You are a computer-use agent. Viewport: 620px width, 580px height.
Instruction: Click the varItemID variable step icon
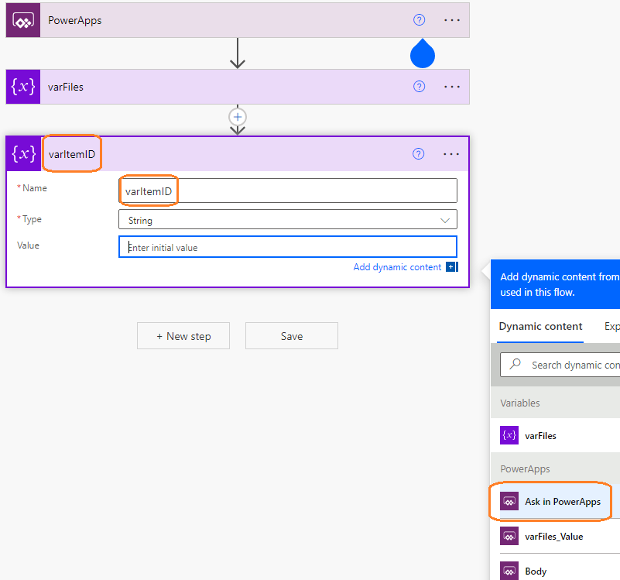tap(23, 154)
